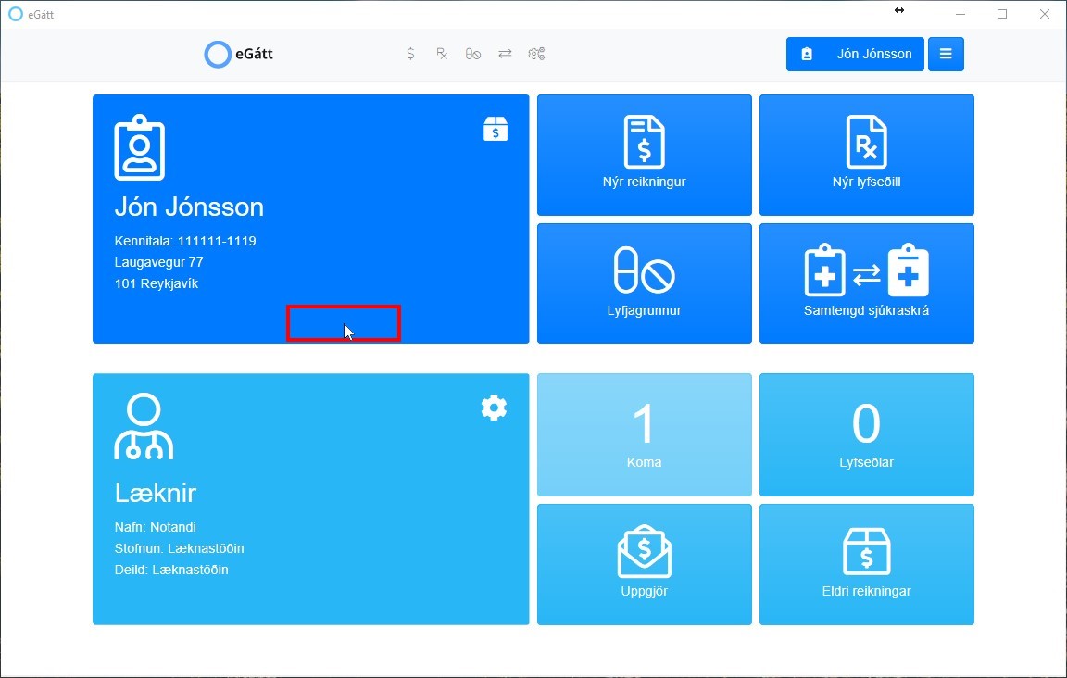This screenshot has height=678, width=1067.
Task: Click the Læknir heading
Action: coord(156,493)
